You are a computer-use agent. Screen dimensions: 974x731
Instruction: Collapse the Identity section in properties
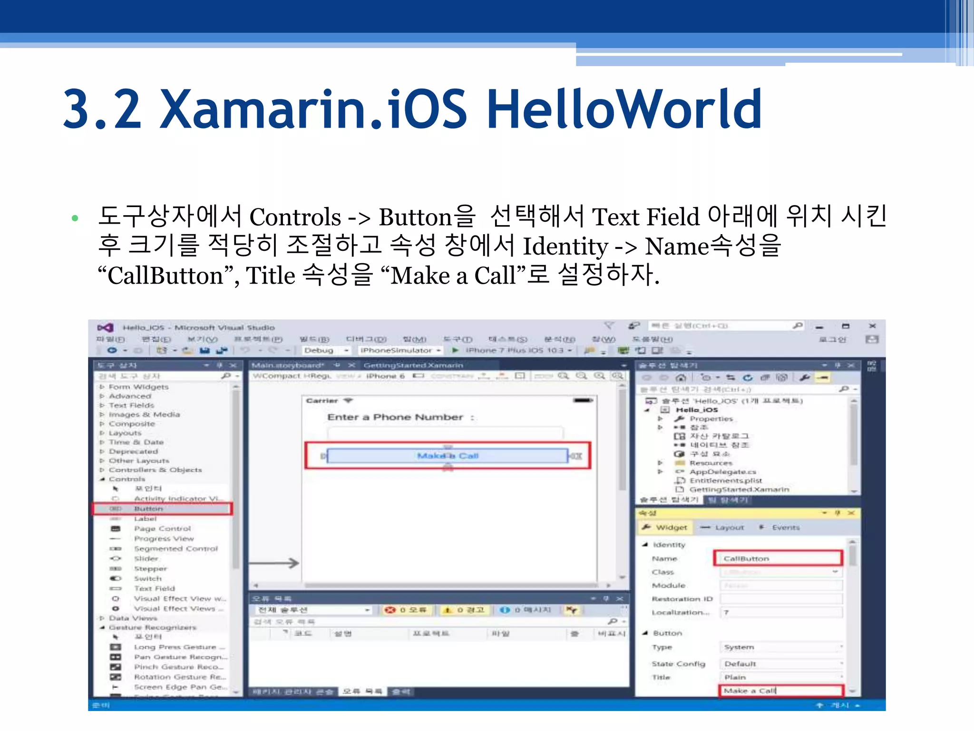click(x=645, y=544)
